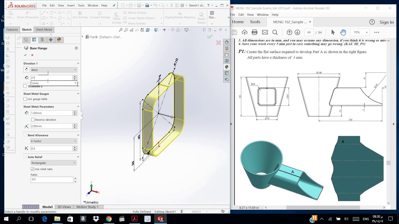
Task: Collapse the Sheet Metal Gauges section
Action: [78, 94]
